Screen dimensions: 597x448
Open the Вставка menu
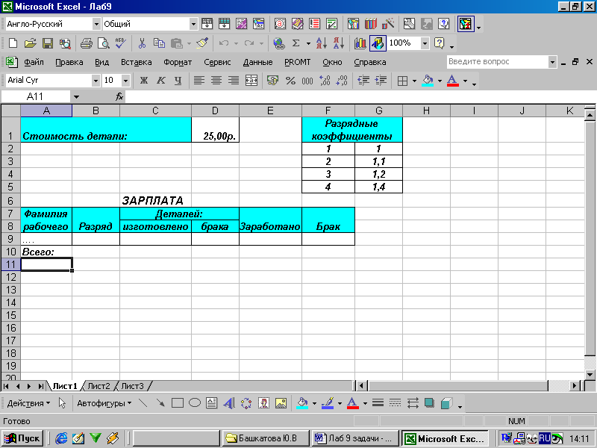[137, 62]
